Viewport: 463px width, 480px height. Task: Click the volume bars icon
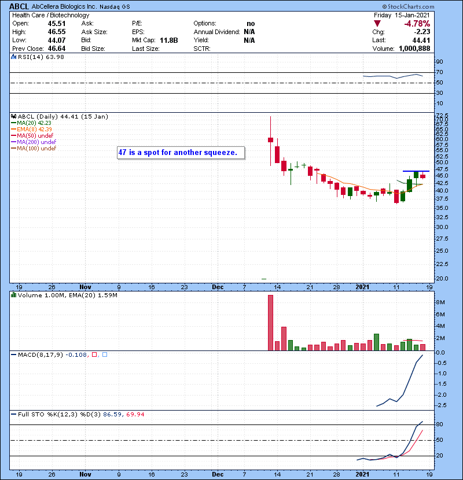click(13, 295)
